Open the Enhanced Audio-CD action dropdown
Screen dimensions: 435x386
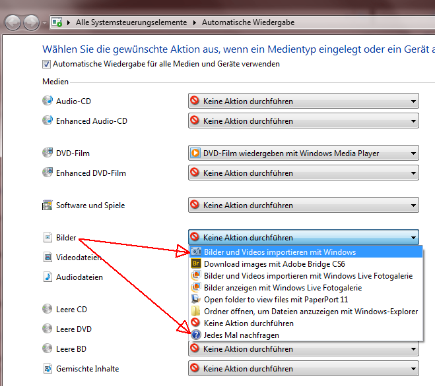[303, 121]
